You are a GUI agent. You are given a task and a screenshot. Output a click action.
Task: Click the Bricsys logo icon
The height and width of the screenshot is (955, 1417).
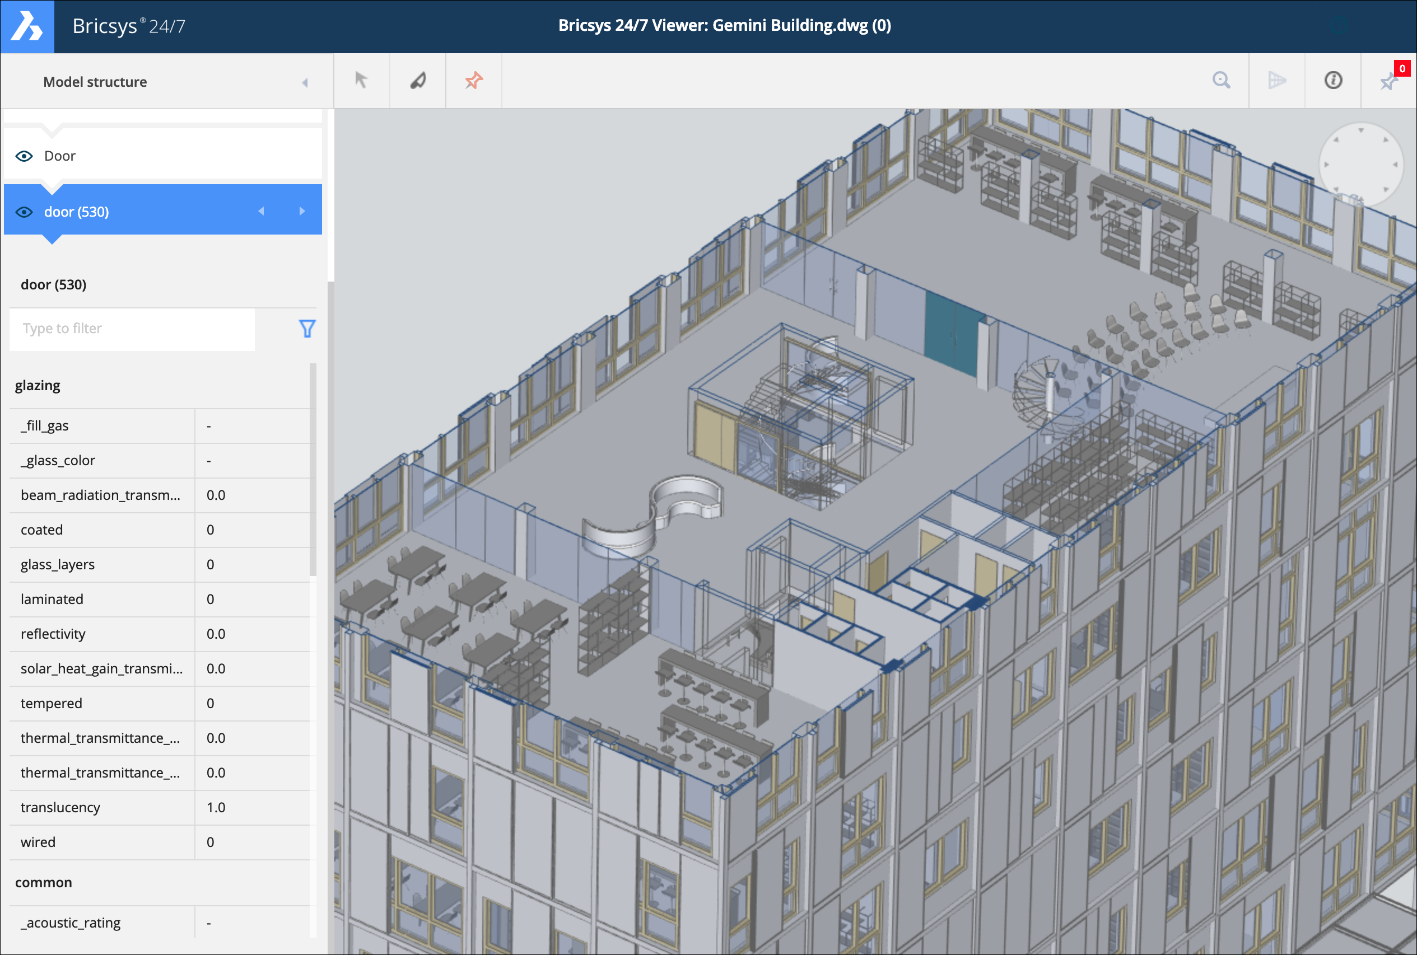point(27,26)
